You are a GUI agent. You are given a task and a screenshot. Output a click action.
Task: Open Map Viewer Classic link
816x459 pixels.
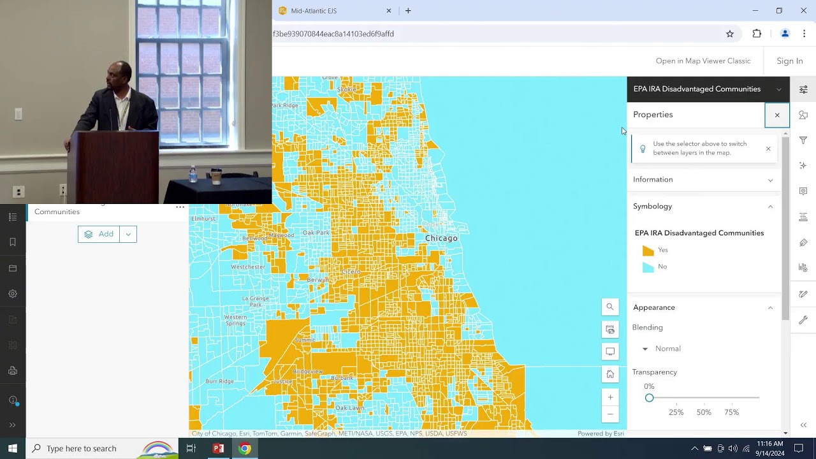pos(703,61)
